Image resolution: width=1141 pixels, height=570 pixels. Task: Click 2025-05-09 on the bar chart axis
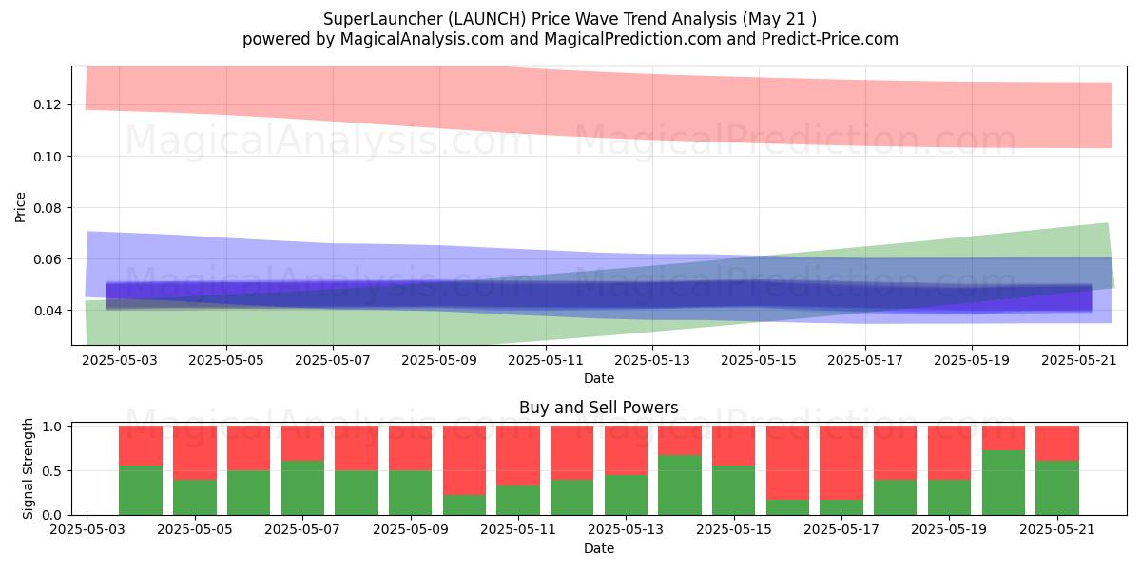[411, 531]
